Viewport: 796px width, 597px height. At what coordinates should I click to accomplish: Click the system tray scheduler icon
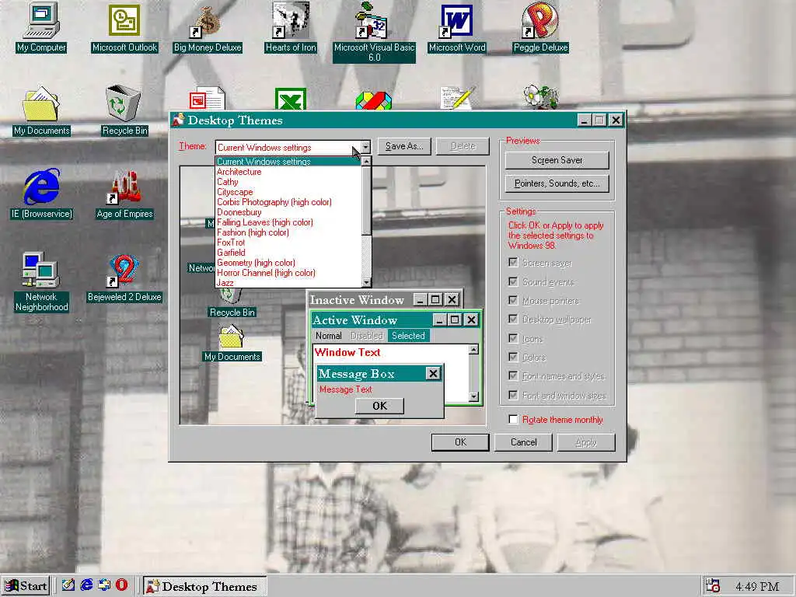[714, 586]
